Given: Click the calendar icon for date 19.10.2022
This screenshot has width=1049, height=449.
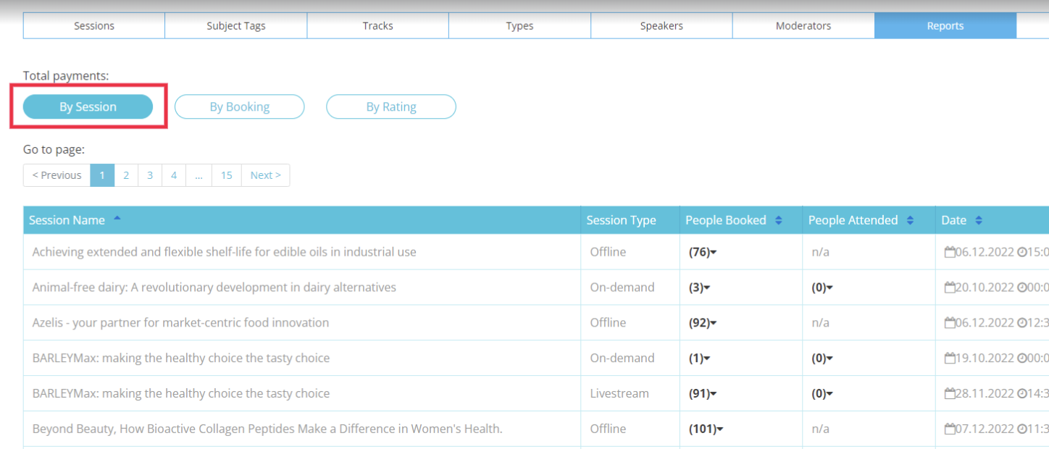Looking at the screenshot, I should 950,358.
